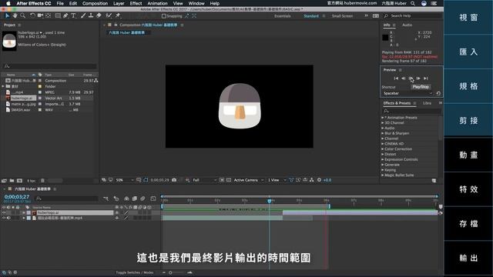Click the timeline zoom slider handle
Image resolution: width=493 pixels, height=277 pixels.
tap(170, 272)
